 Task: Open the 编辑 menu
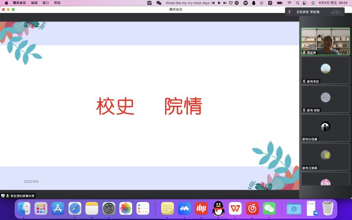[34, 3]
